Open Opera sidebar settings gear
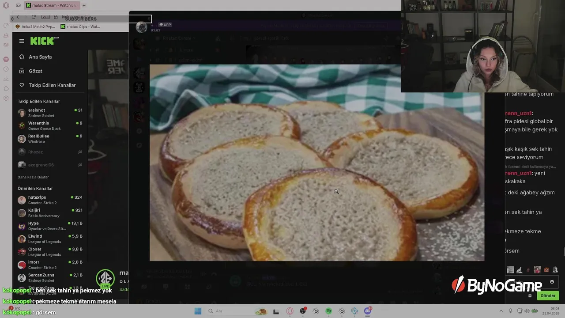 tap(6, 98)
